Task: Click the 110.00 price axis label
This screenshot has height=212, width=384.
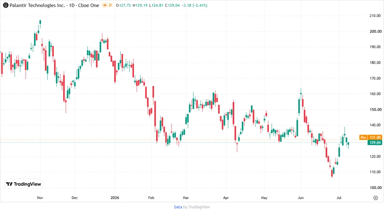Action: click(375, 172)
